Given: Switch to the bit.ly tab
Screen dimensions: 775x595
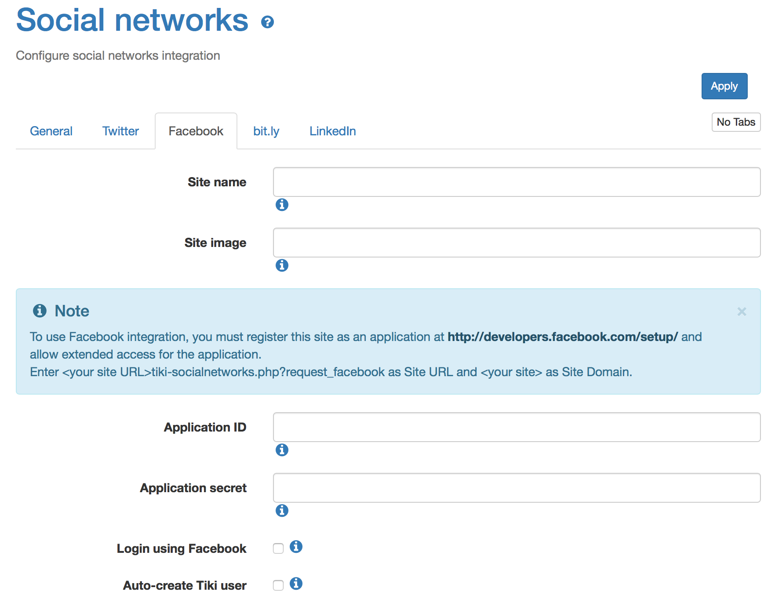Looking at the screenshot, I should tap(266, 131).
